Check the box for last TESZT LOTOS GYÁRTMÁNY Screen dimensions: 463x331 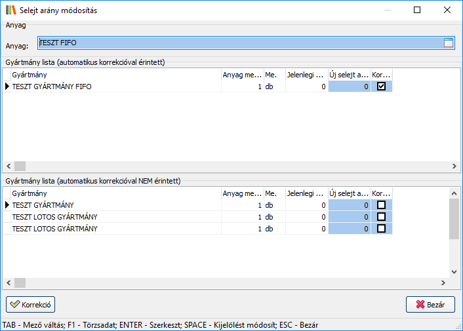[x=381, y=229]
